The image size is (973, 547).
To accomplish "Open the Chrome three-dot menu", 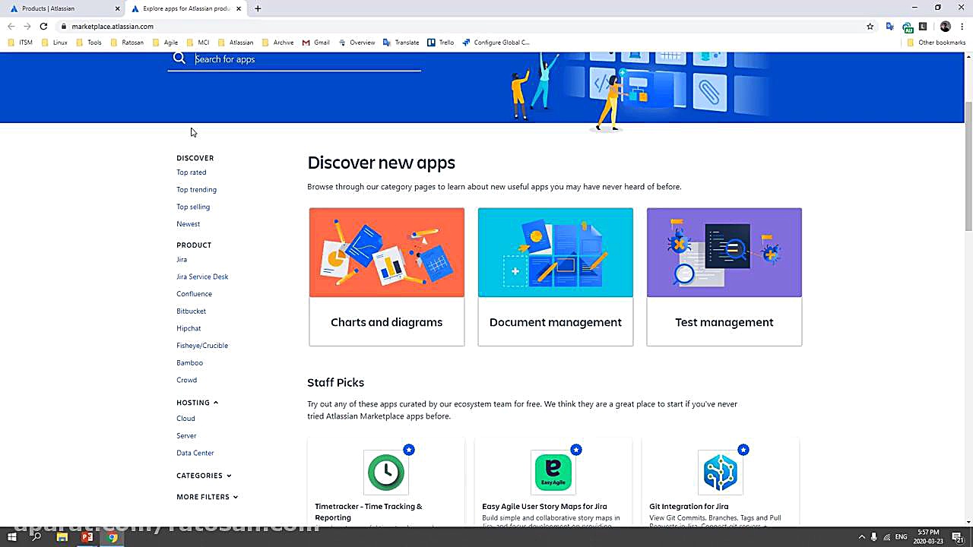I will click(x=962, y=26).
